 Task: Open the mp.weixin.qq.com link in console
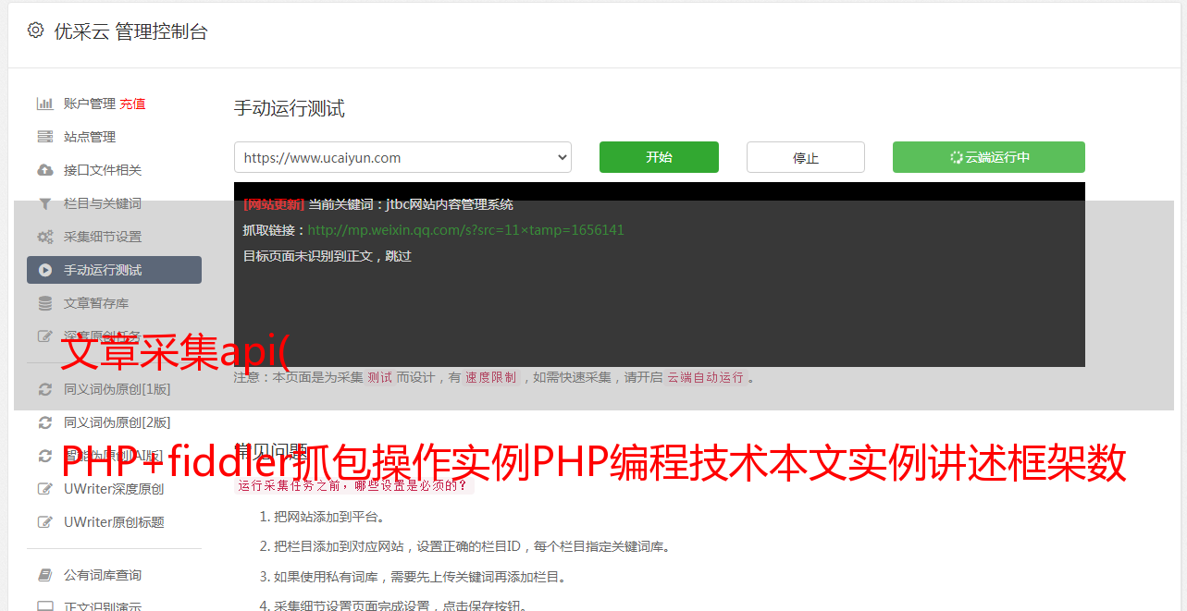point(465,230)
